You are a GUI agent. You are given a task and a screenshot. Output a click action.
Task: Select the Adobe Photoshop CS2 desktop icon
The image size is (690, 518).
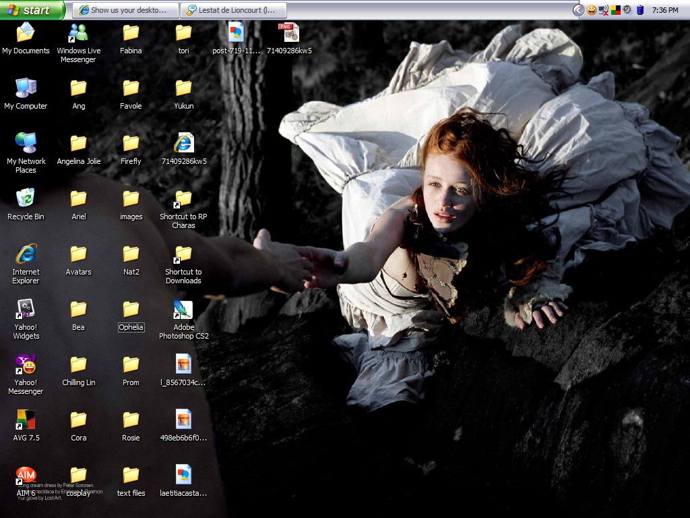[183, 310]
